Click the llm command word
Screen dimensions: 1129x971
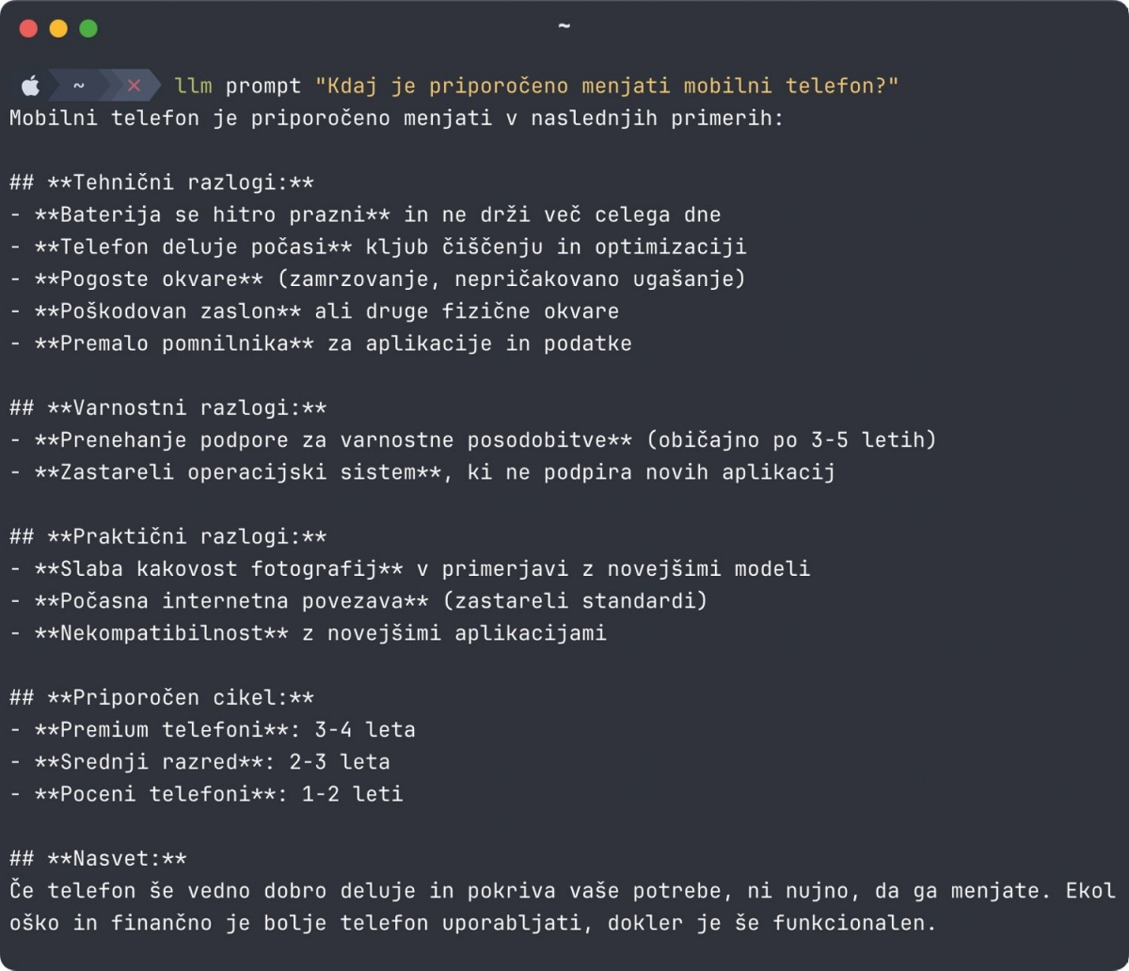click(x=193, y=86)
